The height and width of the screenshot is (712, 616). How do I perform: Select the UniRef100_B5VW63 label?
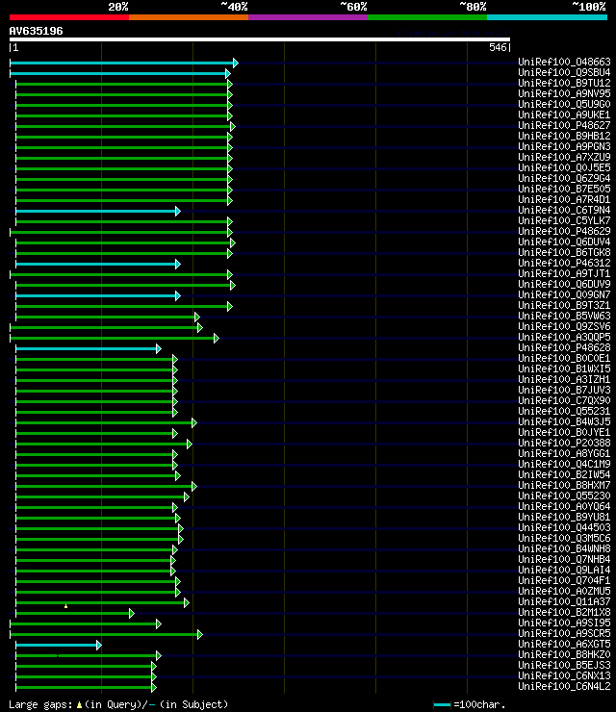pos(564,316)
